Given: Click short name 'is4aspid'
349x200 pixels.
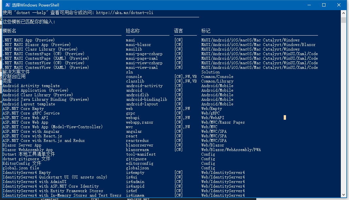Looking at the screenshot, I should 135,186.
